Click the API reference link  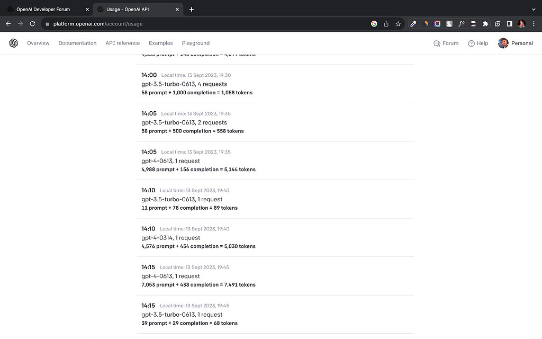coord(123,43)
